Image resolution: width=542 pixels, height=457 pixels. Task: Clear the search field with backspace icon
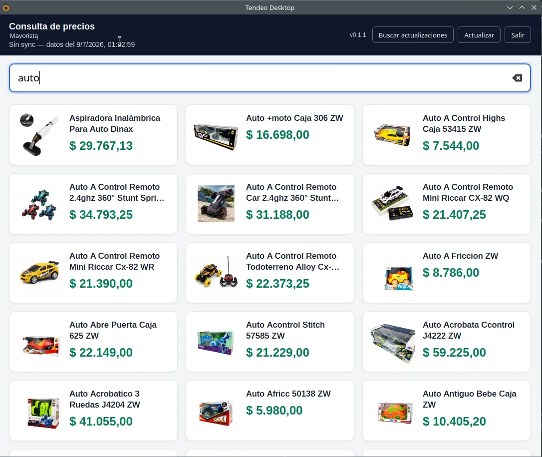(x=517, y=78)
